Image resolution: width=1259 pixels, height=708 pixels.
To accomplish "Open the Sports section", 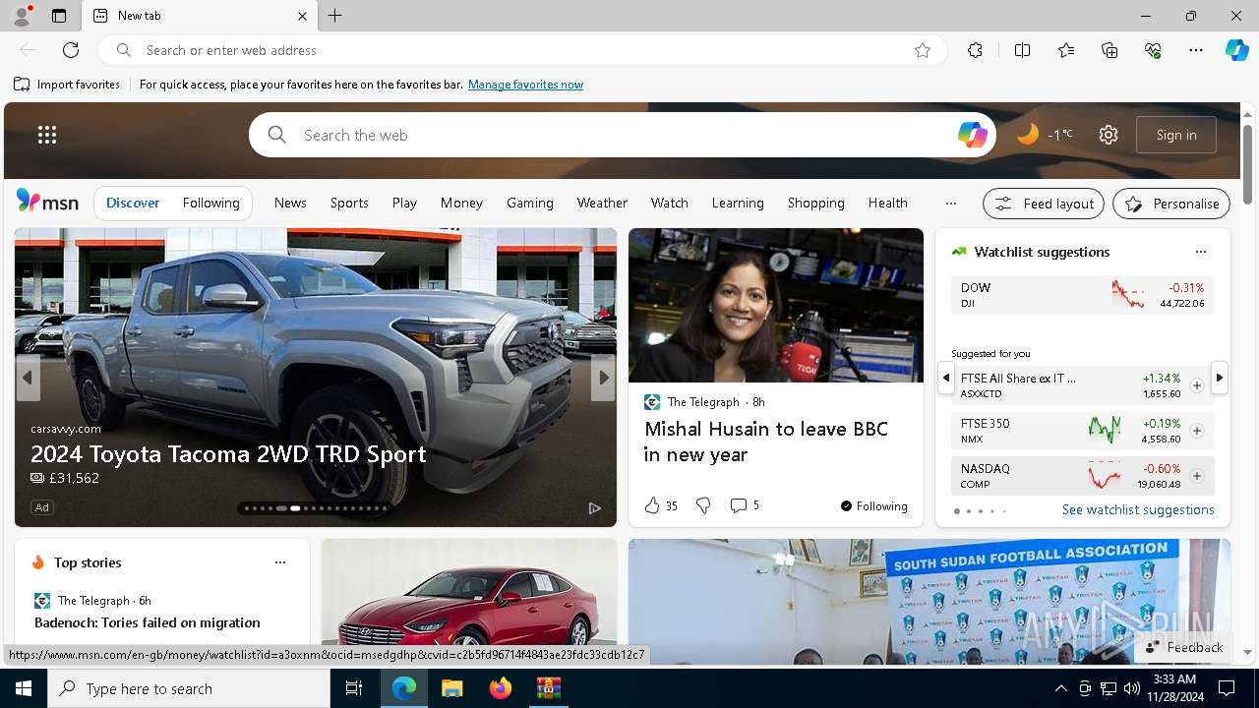I will pos(349,203).
